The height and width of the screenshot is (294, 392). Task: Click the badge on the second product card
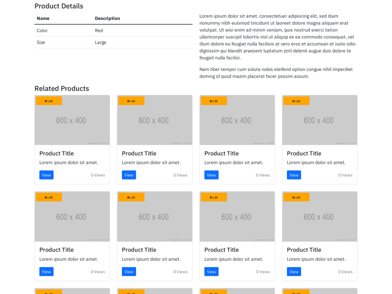pos(131,100)
